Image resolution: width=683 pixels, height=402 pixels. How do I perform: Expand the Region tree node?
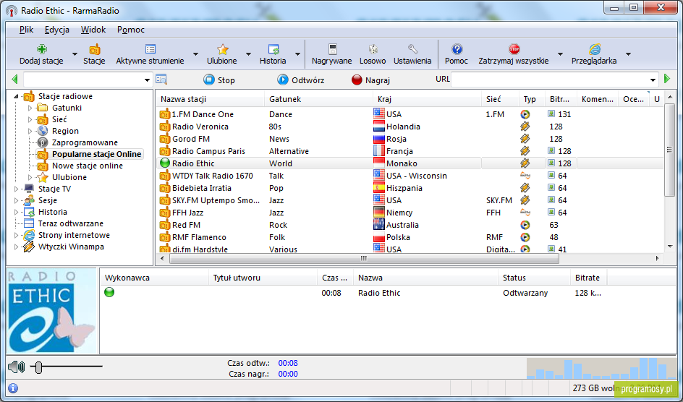(30, 131)
